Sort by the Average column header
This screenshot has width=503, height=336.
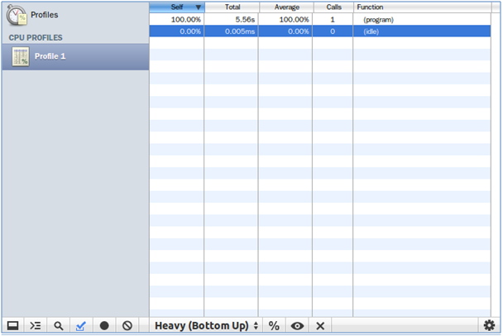pyautogui.click(x=285, y=7)
